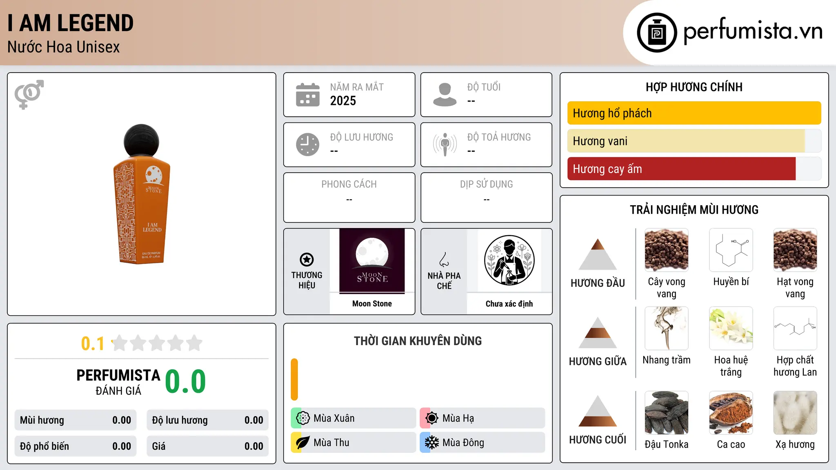This screenshot has height=470, width=836.
Task: Select the Mùa Đông text label
Action: [x=463, y=443]
